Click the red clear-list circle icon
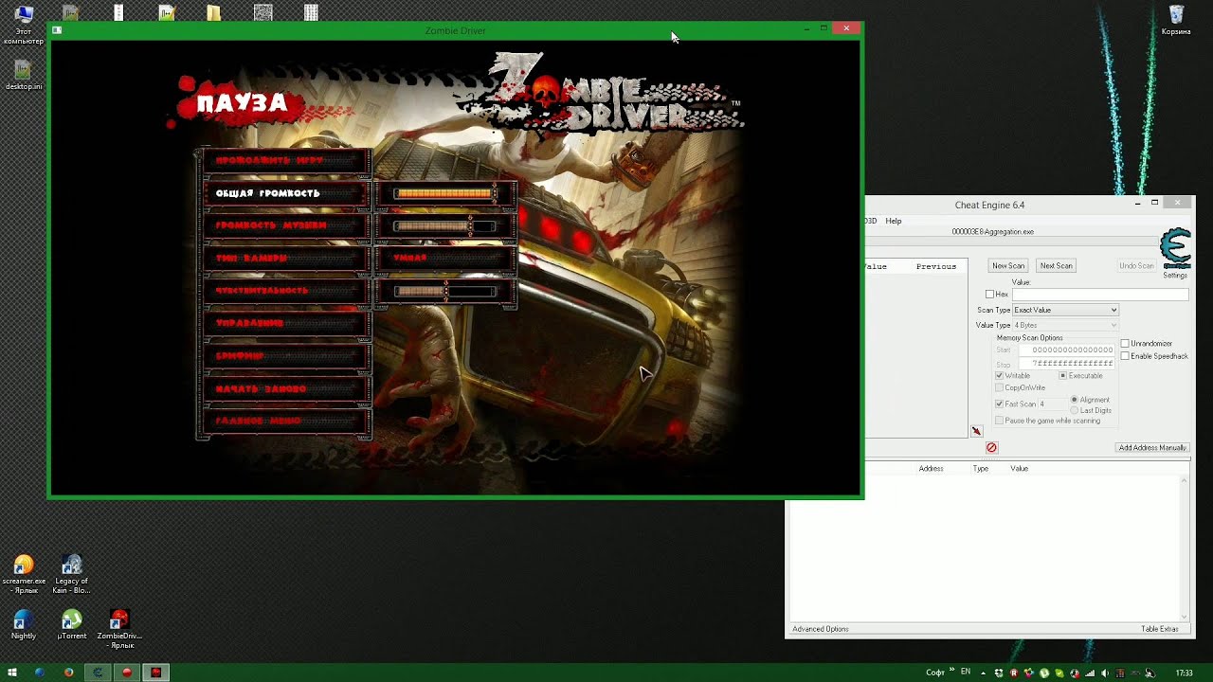 tap(991, 447)
